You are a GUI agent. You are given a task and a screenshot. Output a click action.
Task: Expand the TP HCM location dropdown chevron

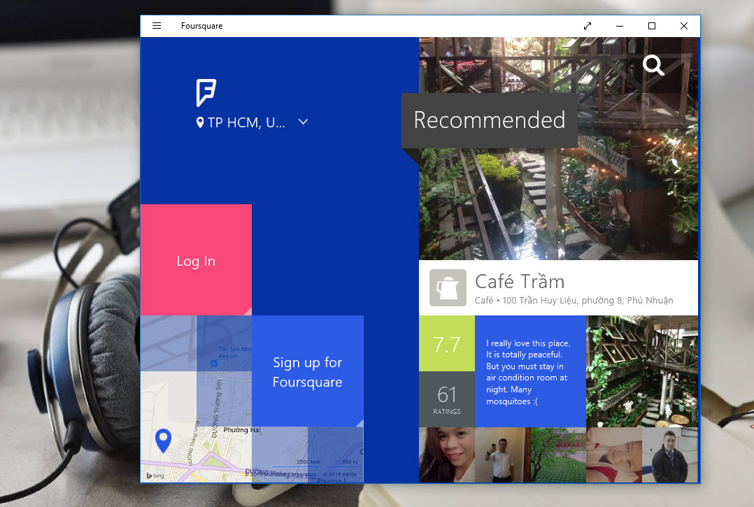click(303, 122)
